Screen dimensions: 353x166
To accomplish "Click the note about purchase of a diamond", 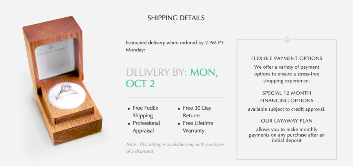I will 175,148.
